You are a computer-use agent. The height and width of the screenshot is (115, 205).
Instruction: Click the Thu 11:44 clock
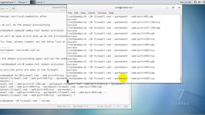185,2
